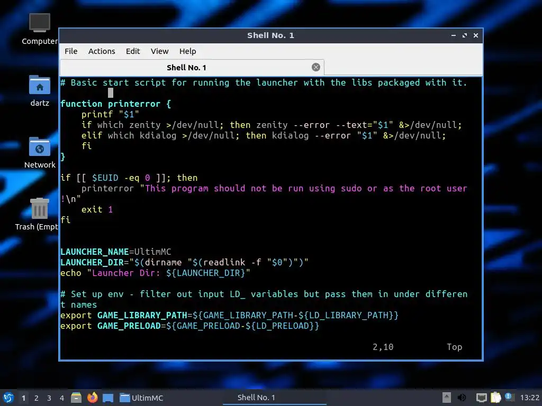Image resolution: width=542 pixels, height=406 pixels.
Task: Open the Computer desktop icon
Action: click(39, 29)
